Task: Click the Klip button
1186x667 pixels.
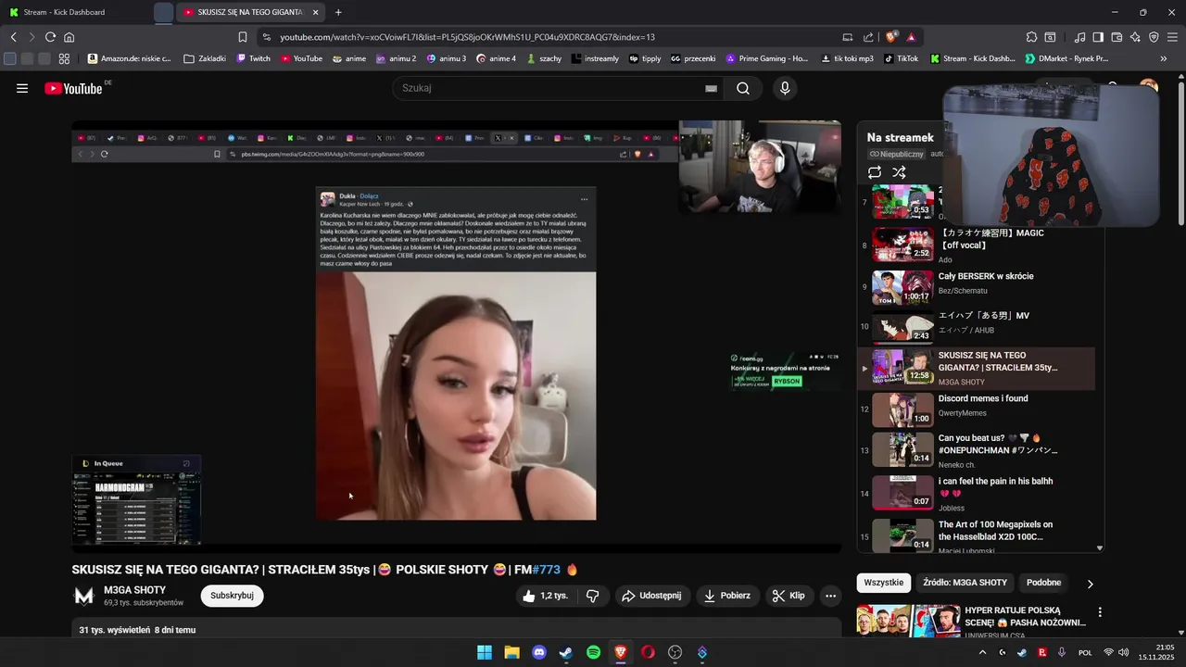Action: (x=789, y=596)
